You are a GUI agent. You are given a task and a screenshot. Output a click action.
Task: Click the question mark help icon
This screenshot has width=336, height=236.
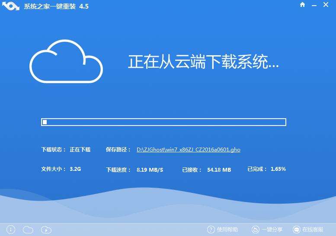click(211, 230)
